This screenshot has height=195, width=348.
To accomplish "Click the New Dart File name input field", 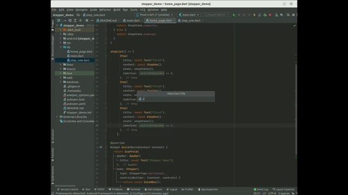I will [176, 99].
